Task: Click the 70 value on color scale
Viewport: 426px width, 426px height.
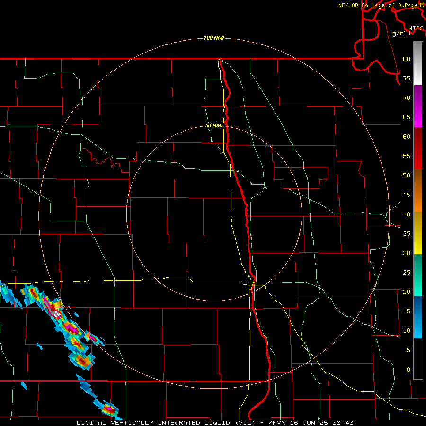Action: pyautogui.click(x=407, y=98)
